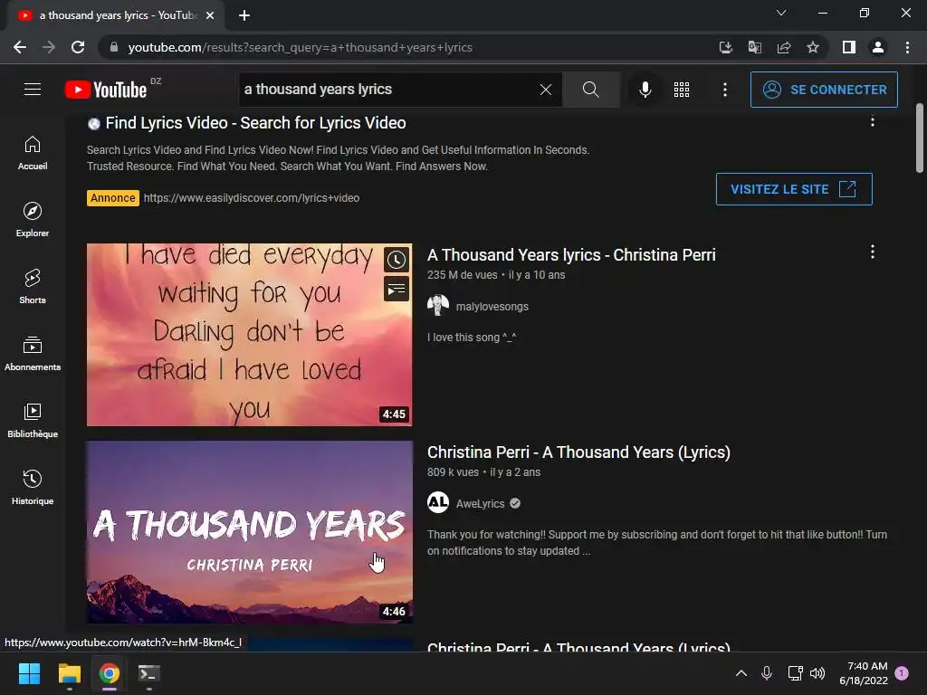Open options for A Thousand Years lyrics video

(x=872, y=252)
